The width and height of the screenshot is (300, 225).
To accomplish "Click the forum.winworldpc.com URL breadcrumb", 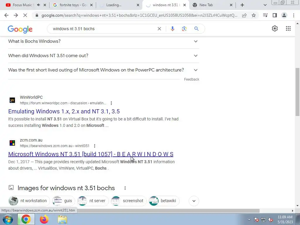I will tap(63, 103).
